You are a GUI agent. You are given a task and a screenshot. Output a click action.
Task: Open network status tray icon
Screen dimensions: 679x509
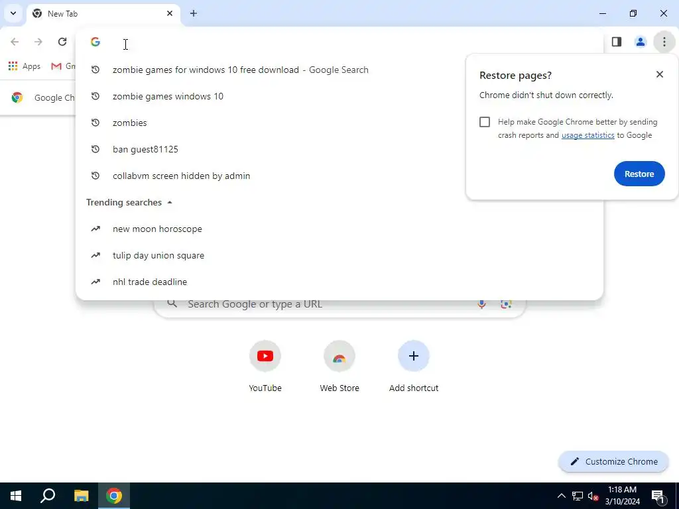pos(578,496)
